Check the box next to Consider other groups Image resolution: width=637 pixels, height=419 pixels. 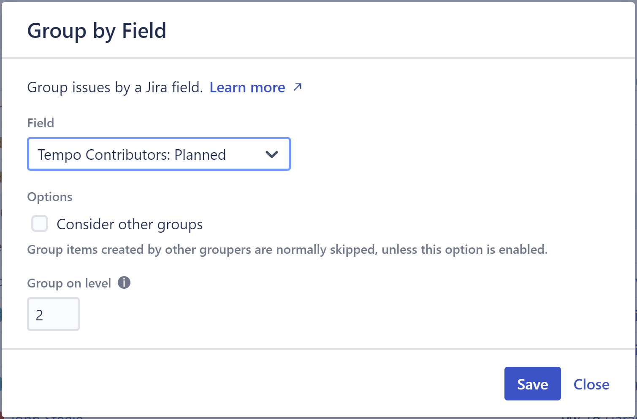click(39, 224)
